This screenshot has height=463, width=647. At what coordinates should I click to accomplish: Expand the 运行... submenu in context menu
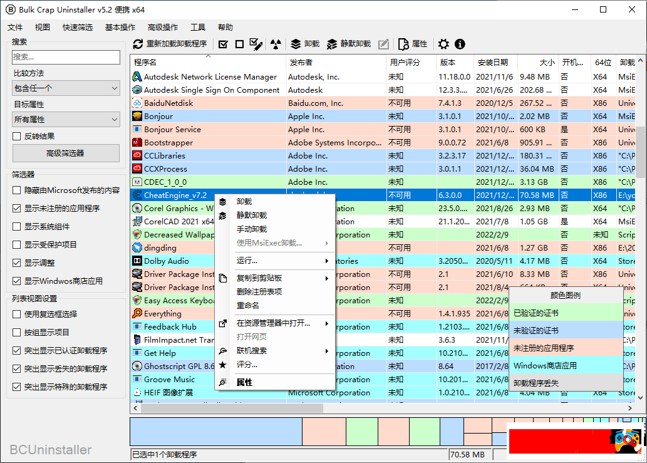275,261
